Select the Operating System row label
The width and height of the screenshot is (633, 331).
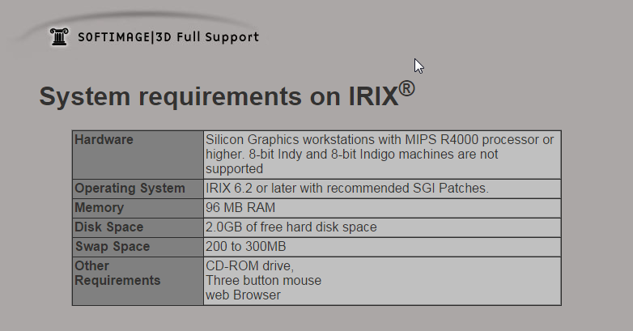tap(130, 189)
